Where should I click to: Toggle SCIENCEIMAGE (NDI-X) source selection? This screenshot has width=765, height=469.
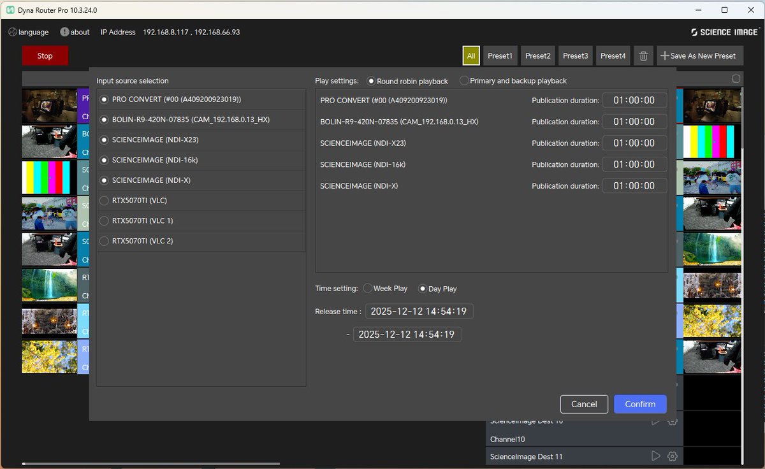pos(105,180)
